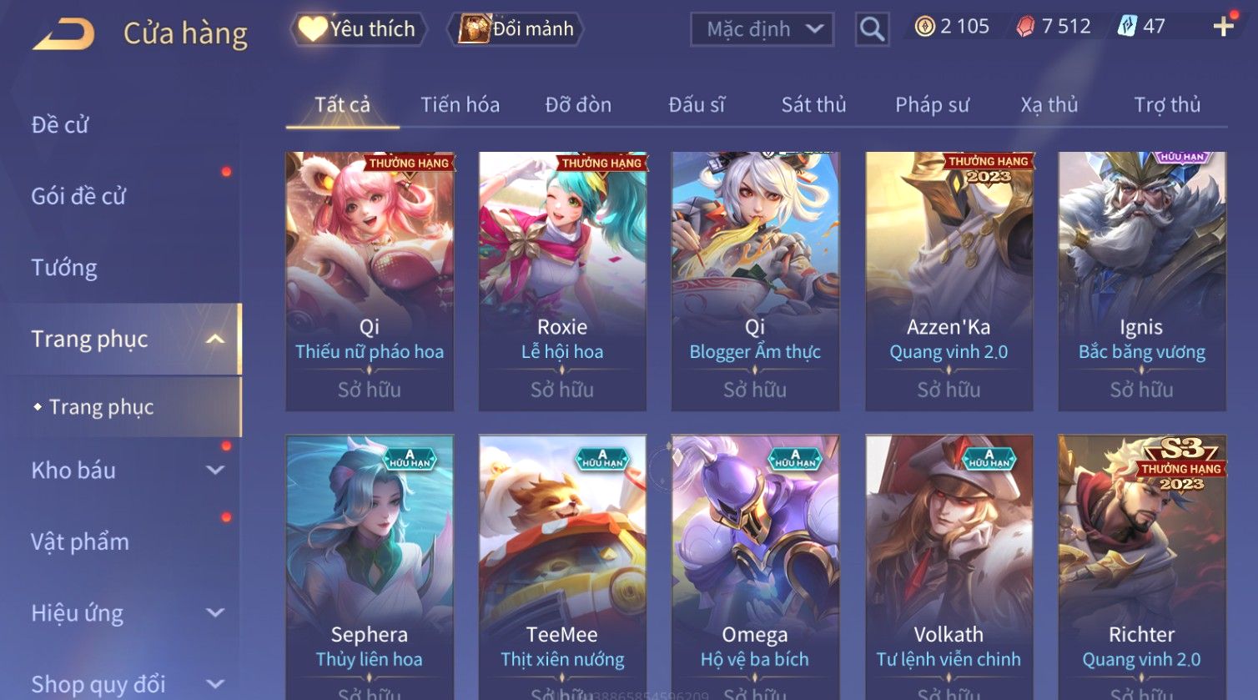1258x700 pixels.
Task: Open Đổi mảnh chest exchange
Action: 516,29
